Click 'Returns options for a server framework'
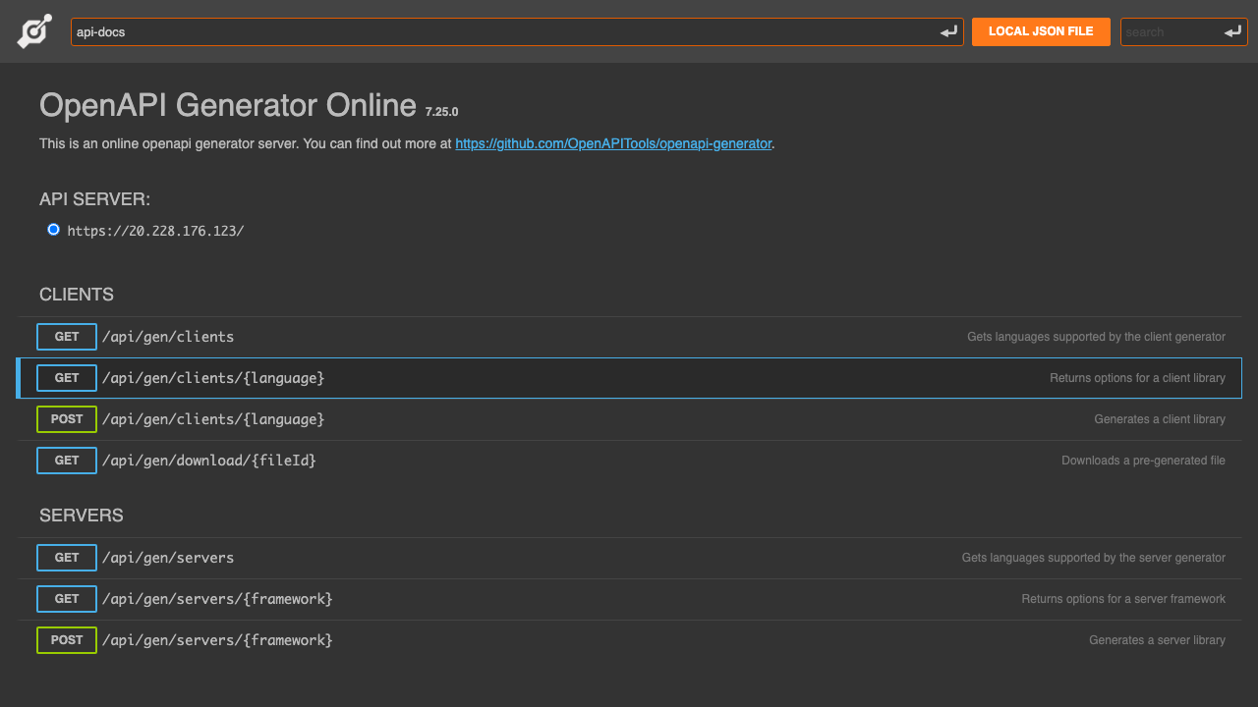The width and height of the screenshot is (1258, 707). (x=1123, y=599)
